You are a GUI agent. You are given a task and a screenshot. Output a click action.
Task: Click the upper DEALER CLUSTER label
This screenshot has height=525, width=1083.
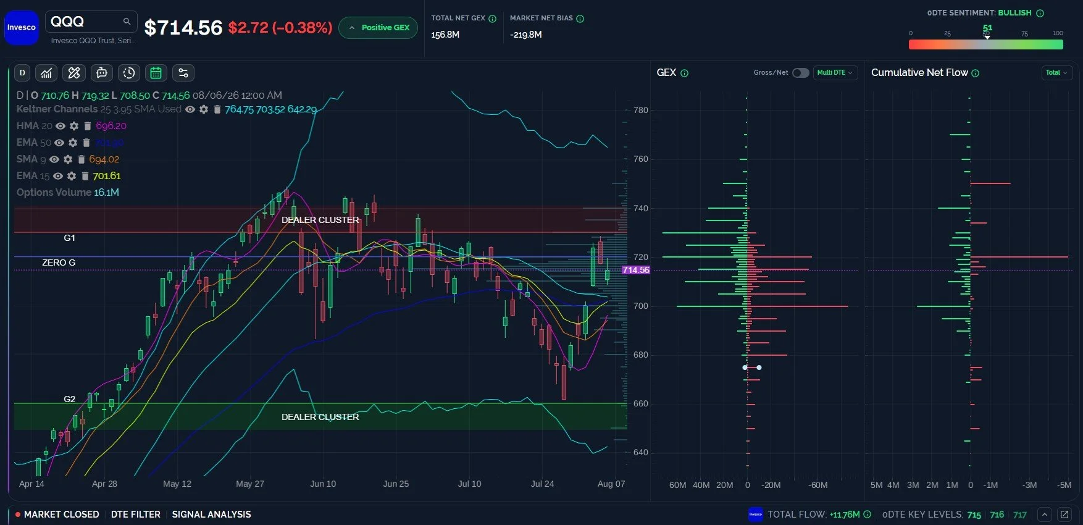(x=320, y=220)
